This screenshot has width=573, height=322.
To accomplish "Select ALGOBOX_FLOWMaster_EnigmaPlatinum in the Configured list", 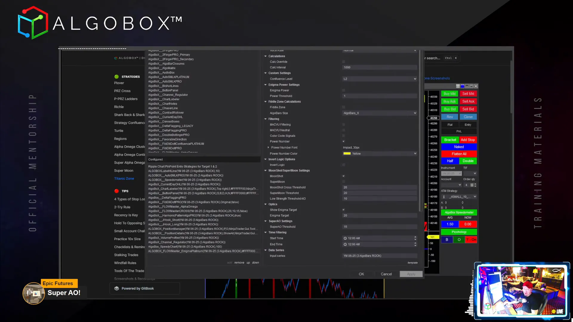I will [x=203, y=251].
